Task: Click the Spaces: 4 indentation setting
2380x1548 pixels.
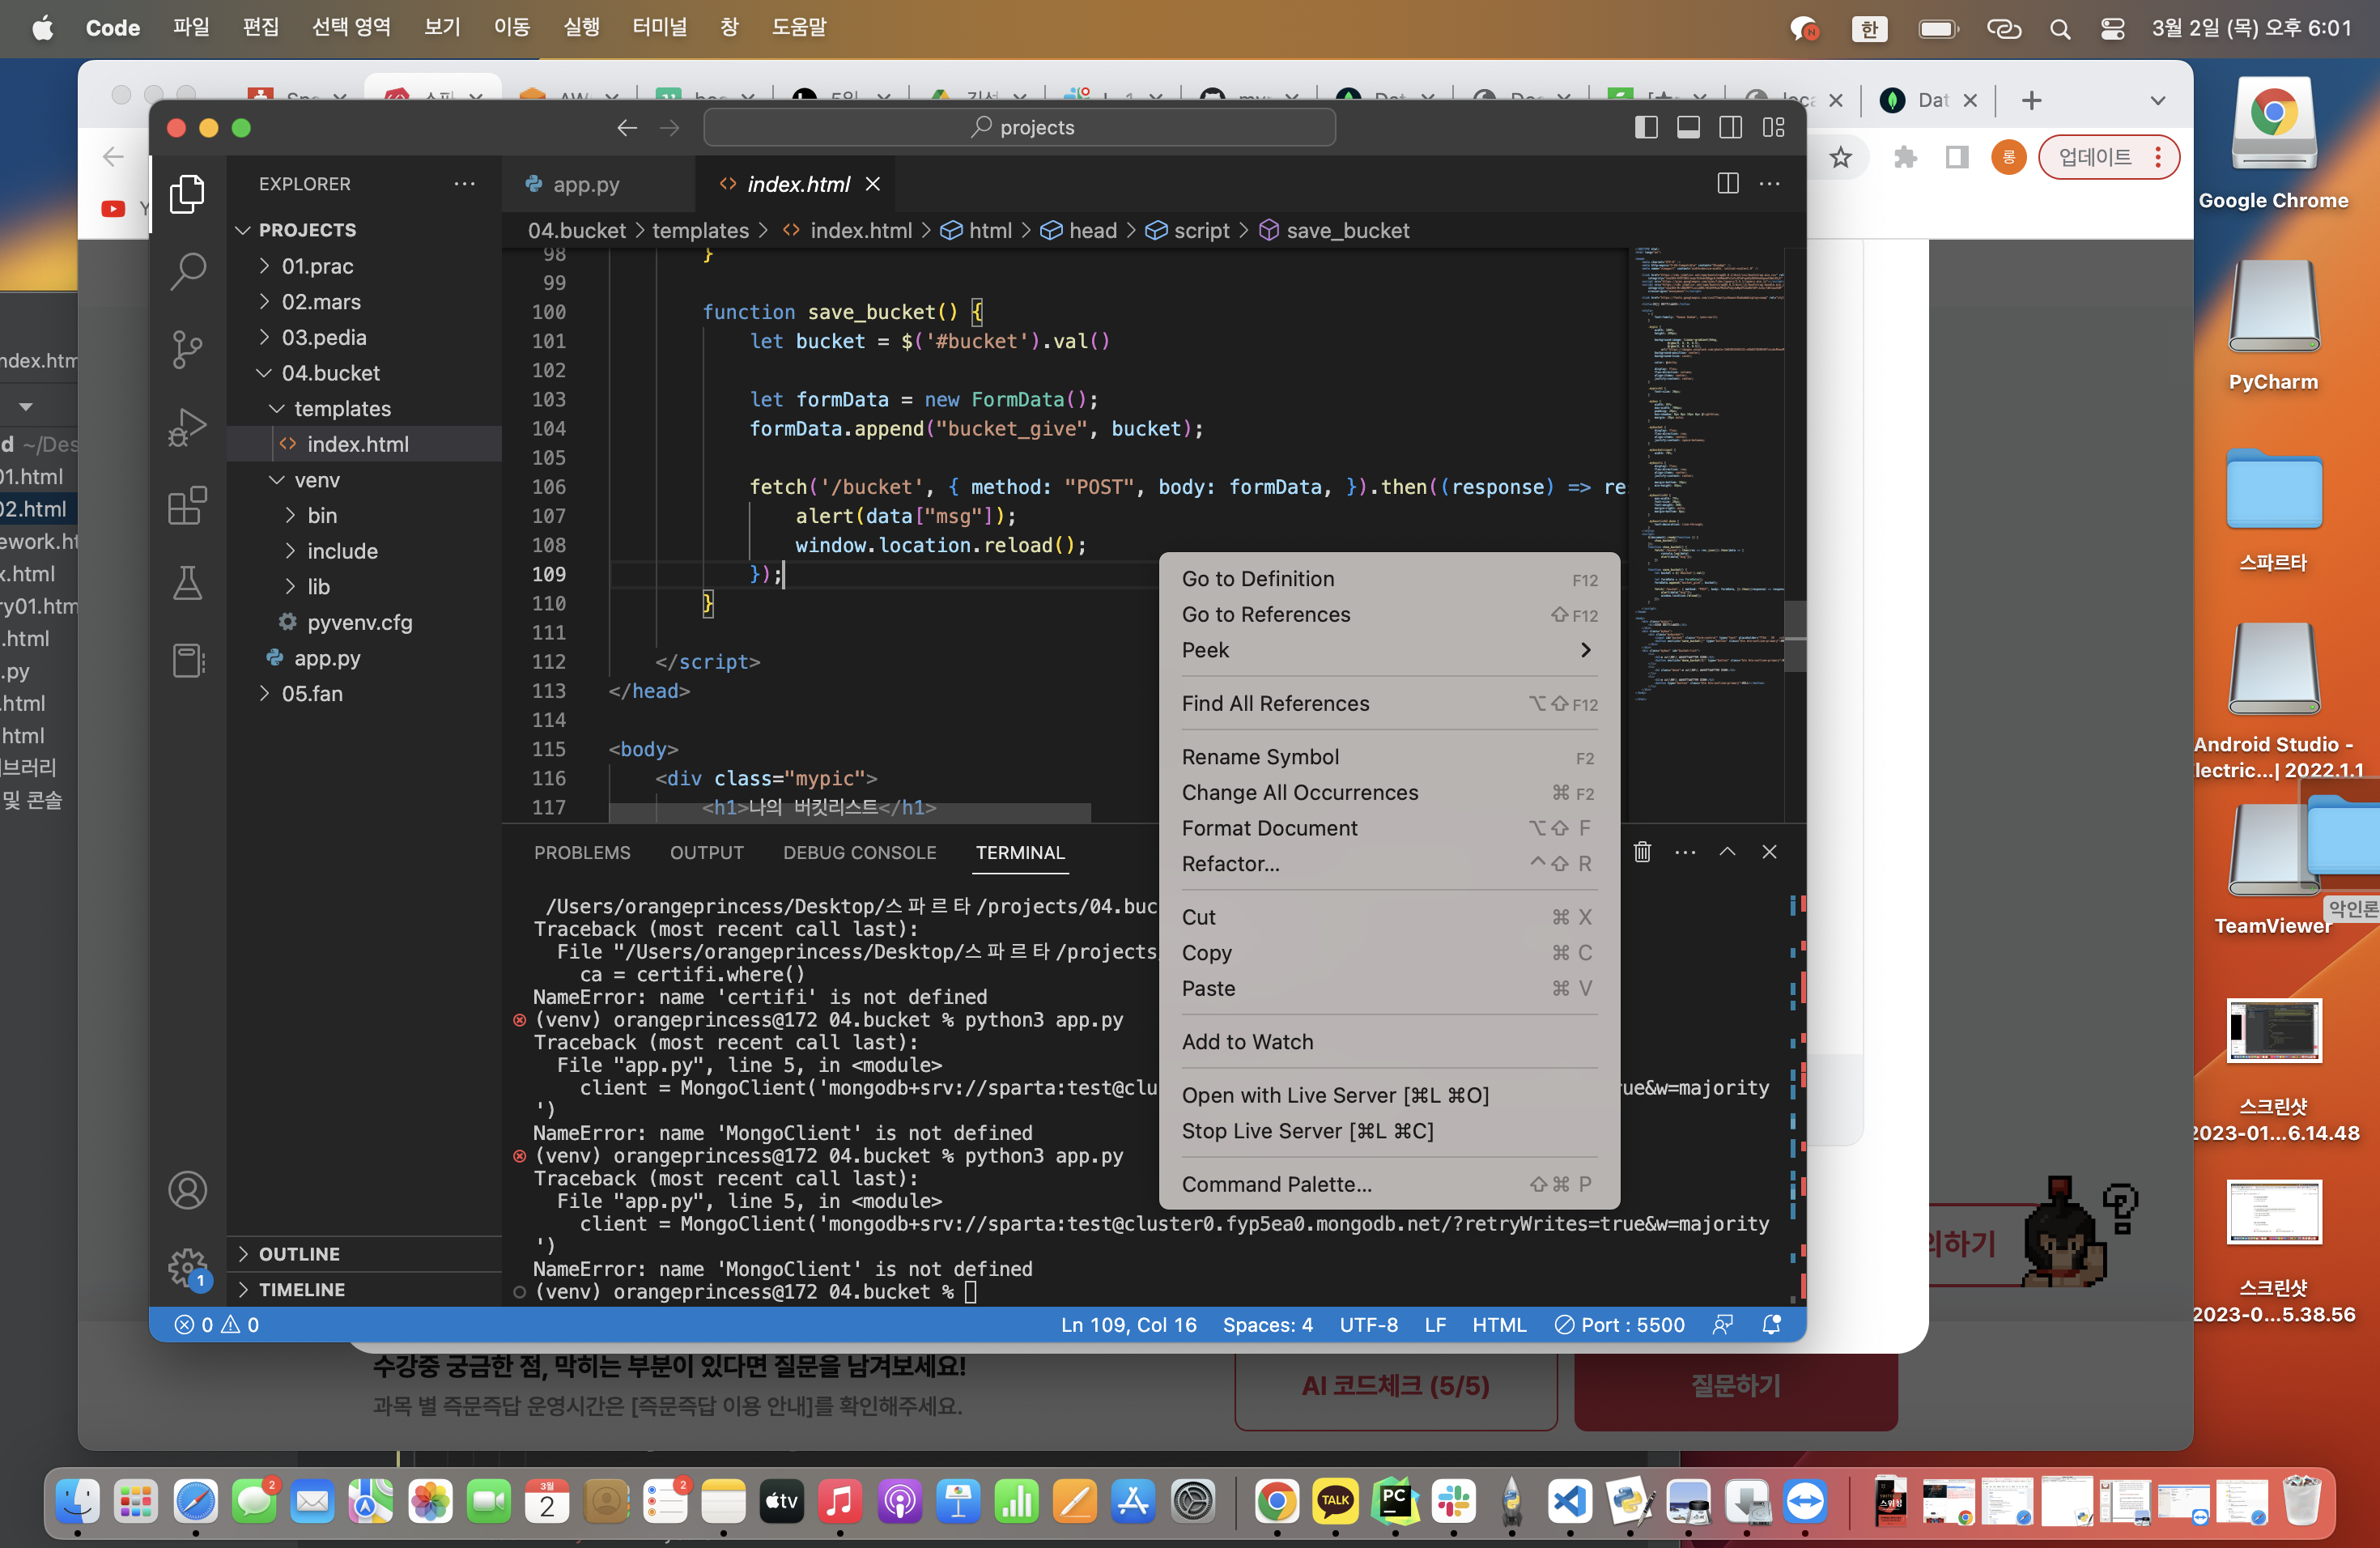Action: [1267, 1324]
